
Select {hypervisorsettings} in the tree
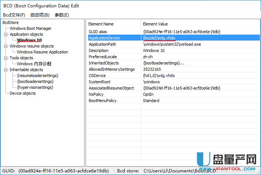[x=35, y=87]
